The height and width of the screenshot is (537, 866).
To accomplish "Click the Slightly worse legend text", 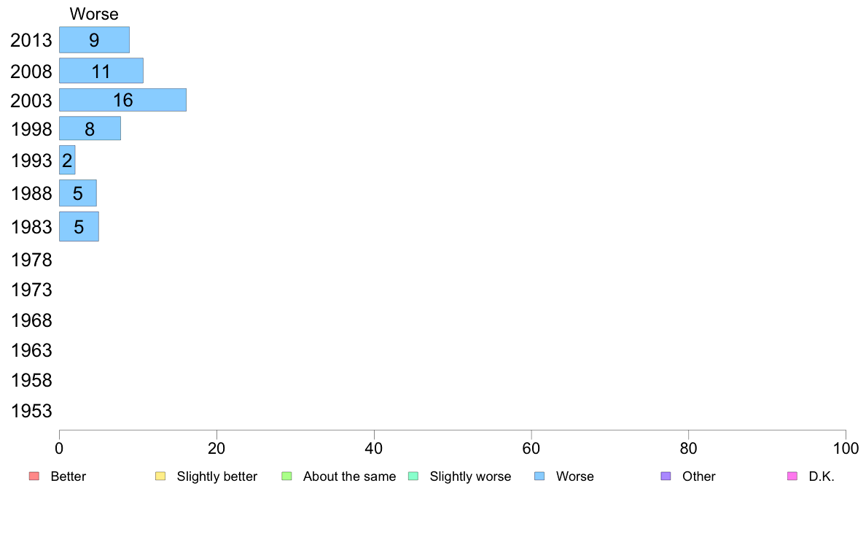I will click(471, 476).
